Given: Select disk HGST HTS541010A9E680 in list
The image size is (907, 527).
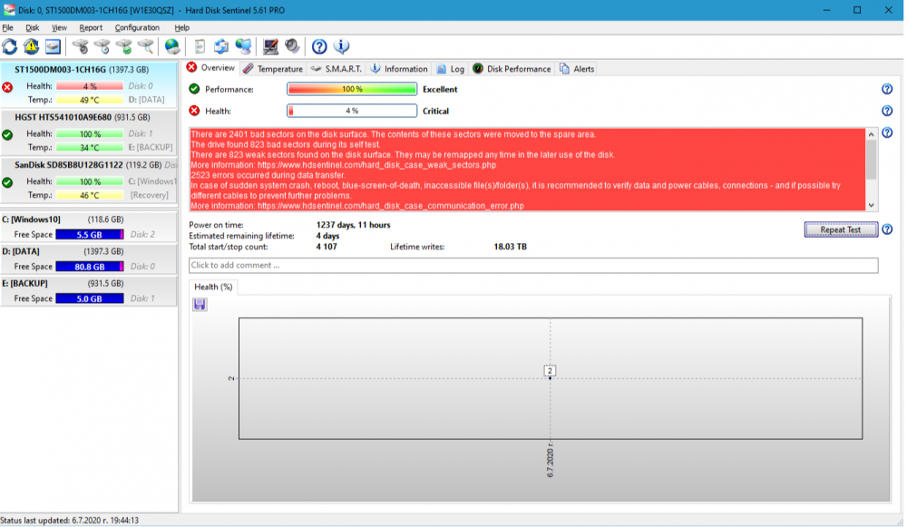Looking at the screenshot, I should click(89, 133).
